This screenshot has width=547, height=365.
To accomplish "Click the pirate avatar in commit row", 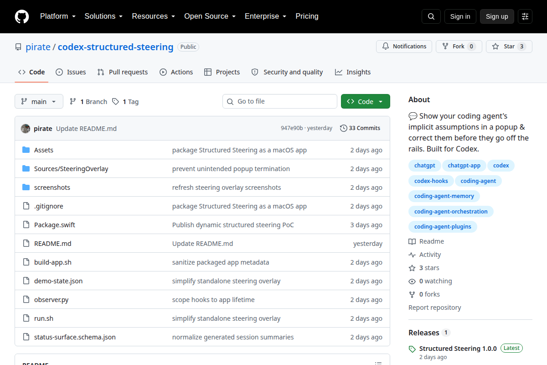I will coord(26,128).
